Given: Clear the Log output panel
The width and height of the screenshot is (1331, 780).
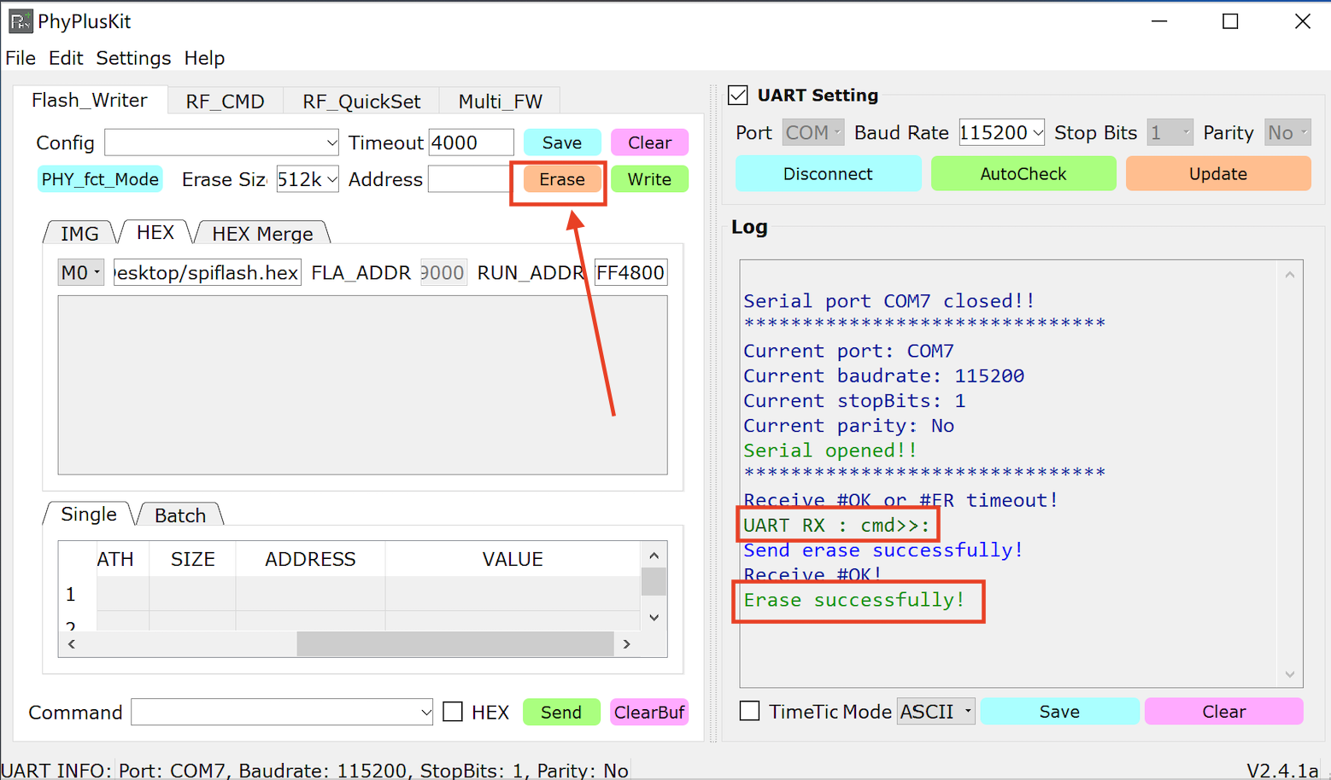Looking at the screenshot, I should [x=1223, y=711].
